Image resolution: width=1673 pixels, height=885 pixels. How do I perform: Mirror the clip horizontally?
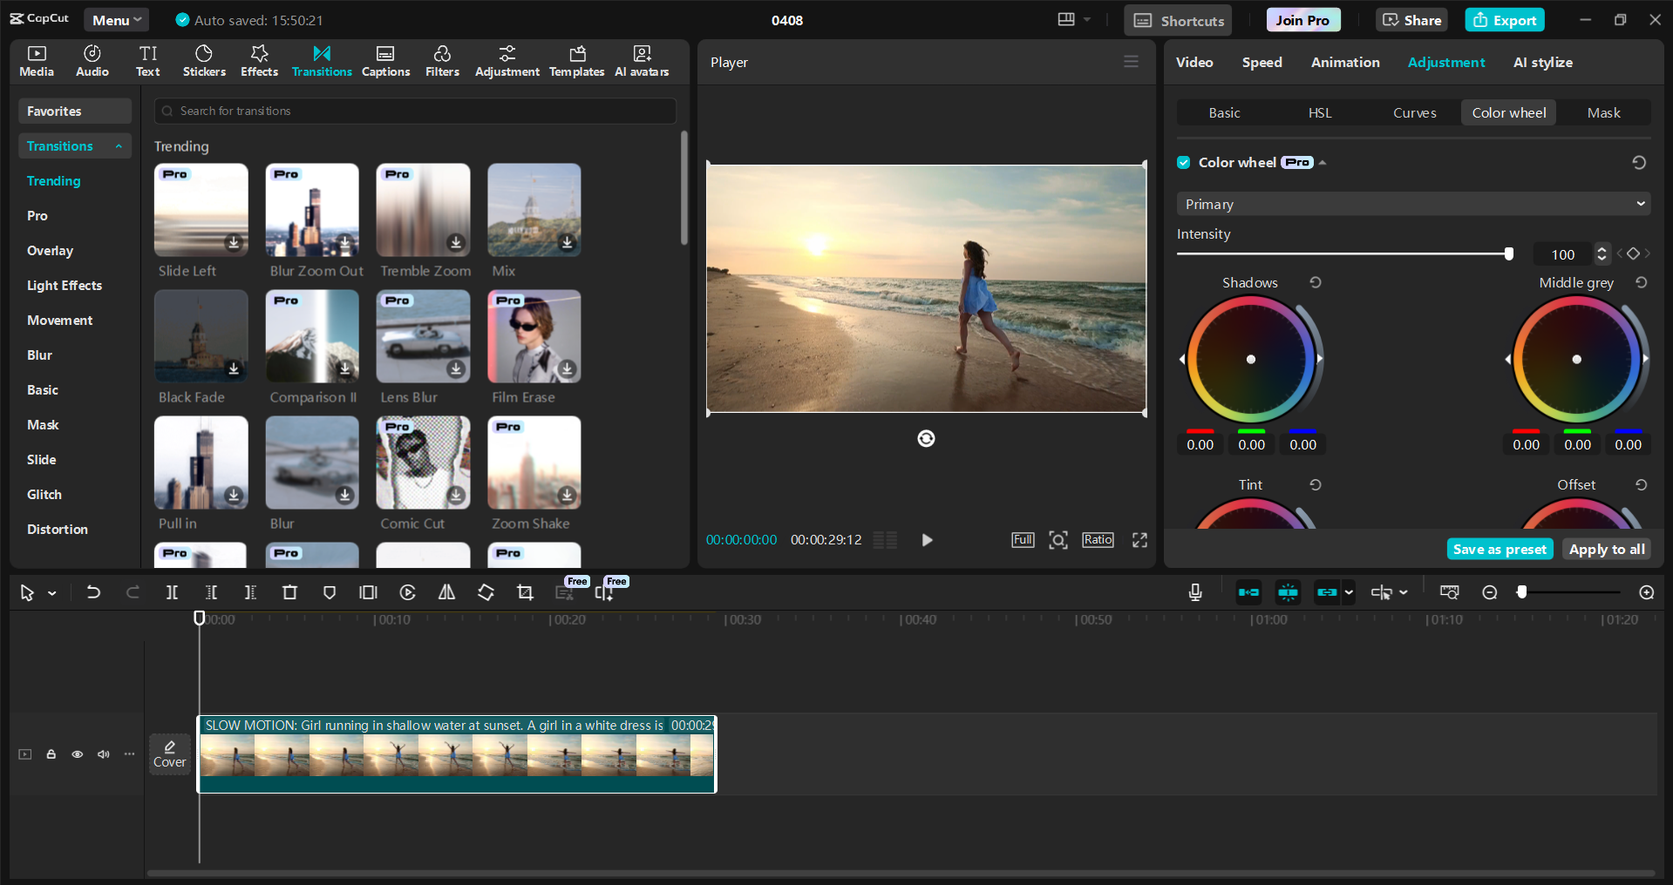coord(445,592)
